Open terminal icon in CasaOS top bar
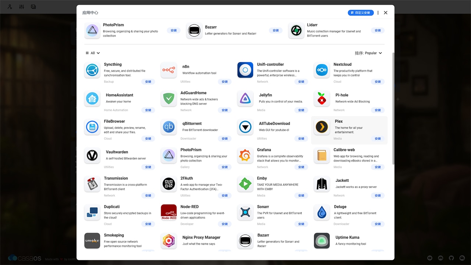 [33, 7]
